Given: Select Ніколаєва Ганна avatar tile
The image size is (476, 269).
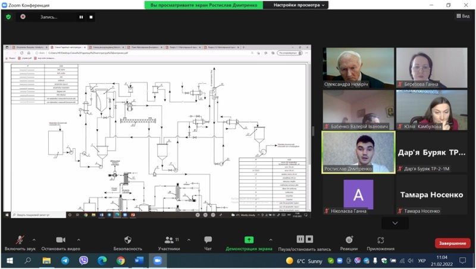Looking at the screenshot, I should click(x=359, y=195).
